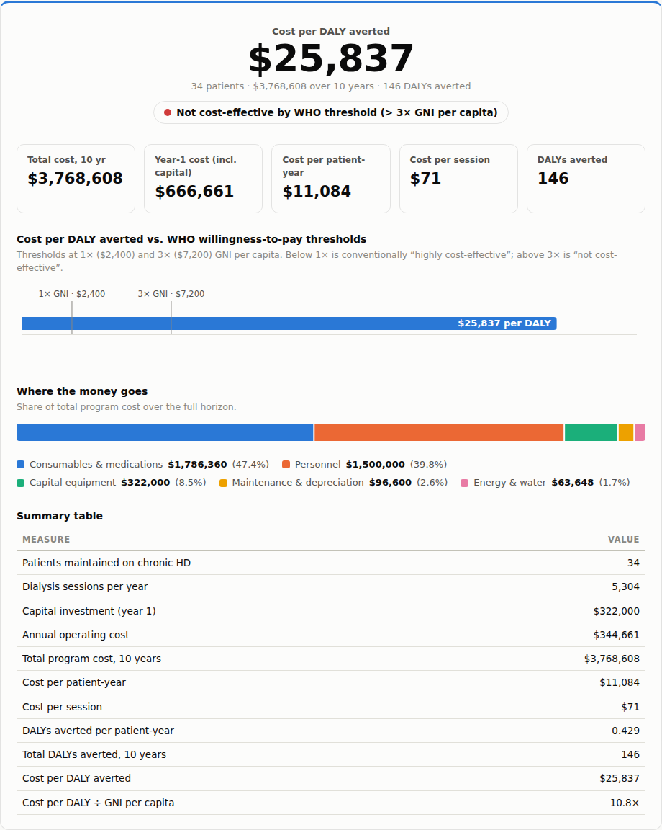Click the 'Summary table' heading
The height and width of the screenshot is (830, 662).
tap(60, 516)
